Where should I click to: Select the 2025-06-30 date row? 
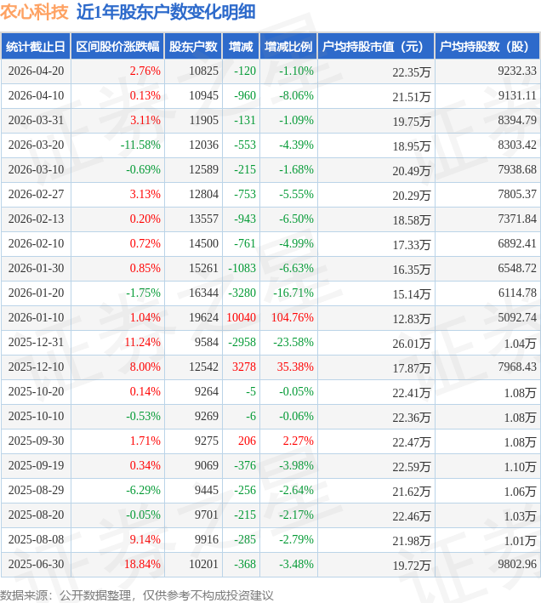pyautogui.click(x=36, y=564)
